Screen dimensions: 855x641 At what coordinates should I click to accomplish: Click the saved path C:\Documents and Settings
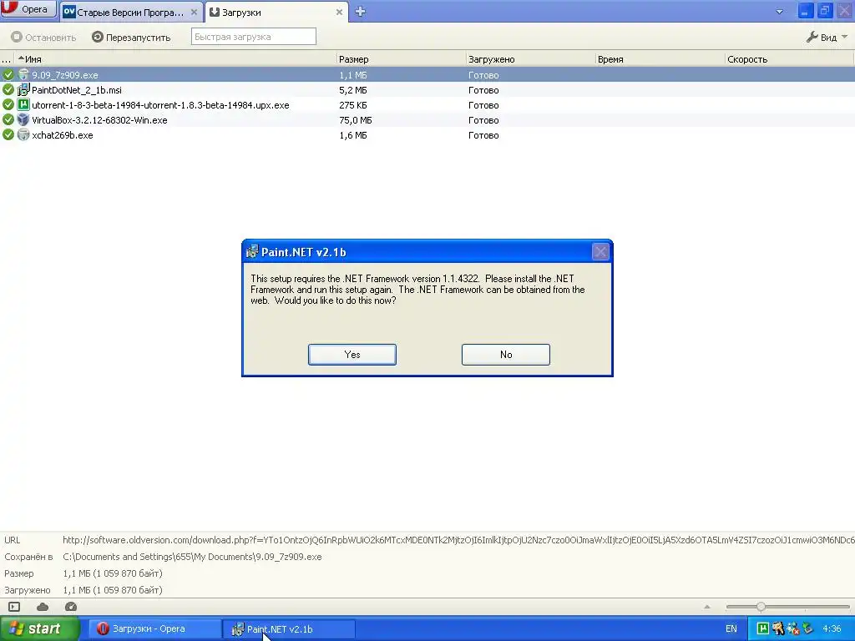pyautogui.click(x=192, y=557)
